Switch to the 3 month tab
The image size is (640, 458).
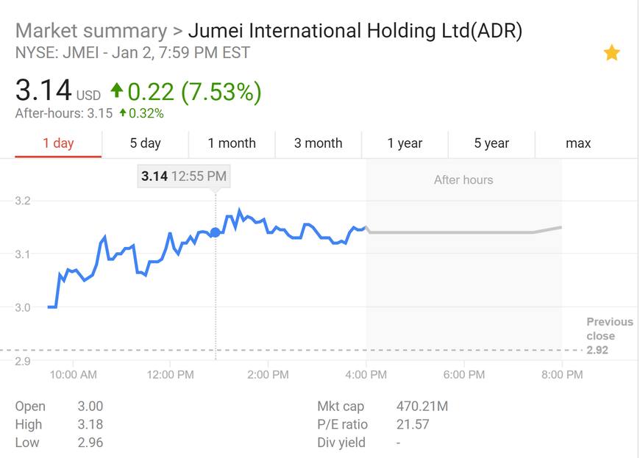click(319, 143)
